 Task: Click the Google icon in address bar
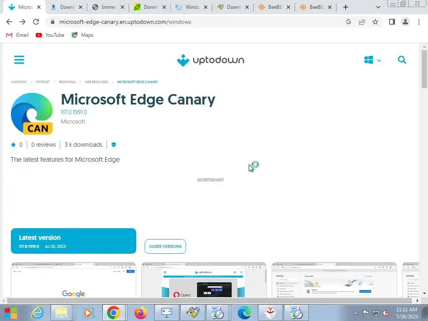pyautogui.click(x=348, y=22)
